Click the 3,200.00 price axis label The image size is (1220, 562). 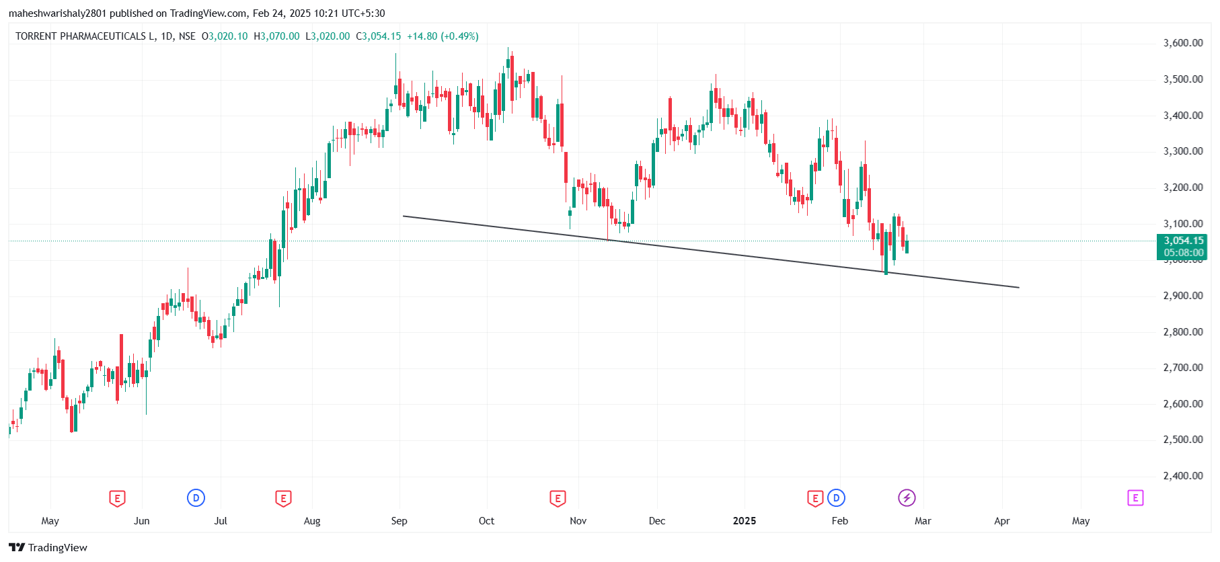pos(1183,188)
